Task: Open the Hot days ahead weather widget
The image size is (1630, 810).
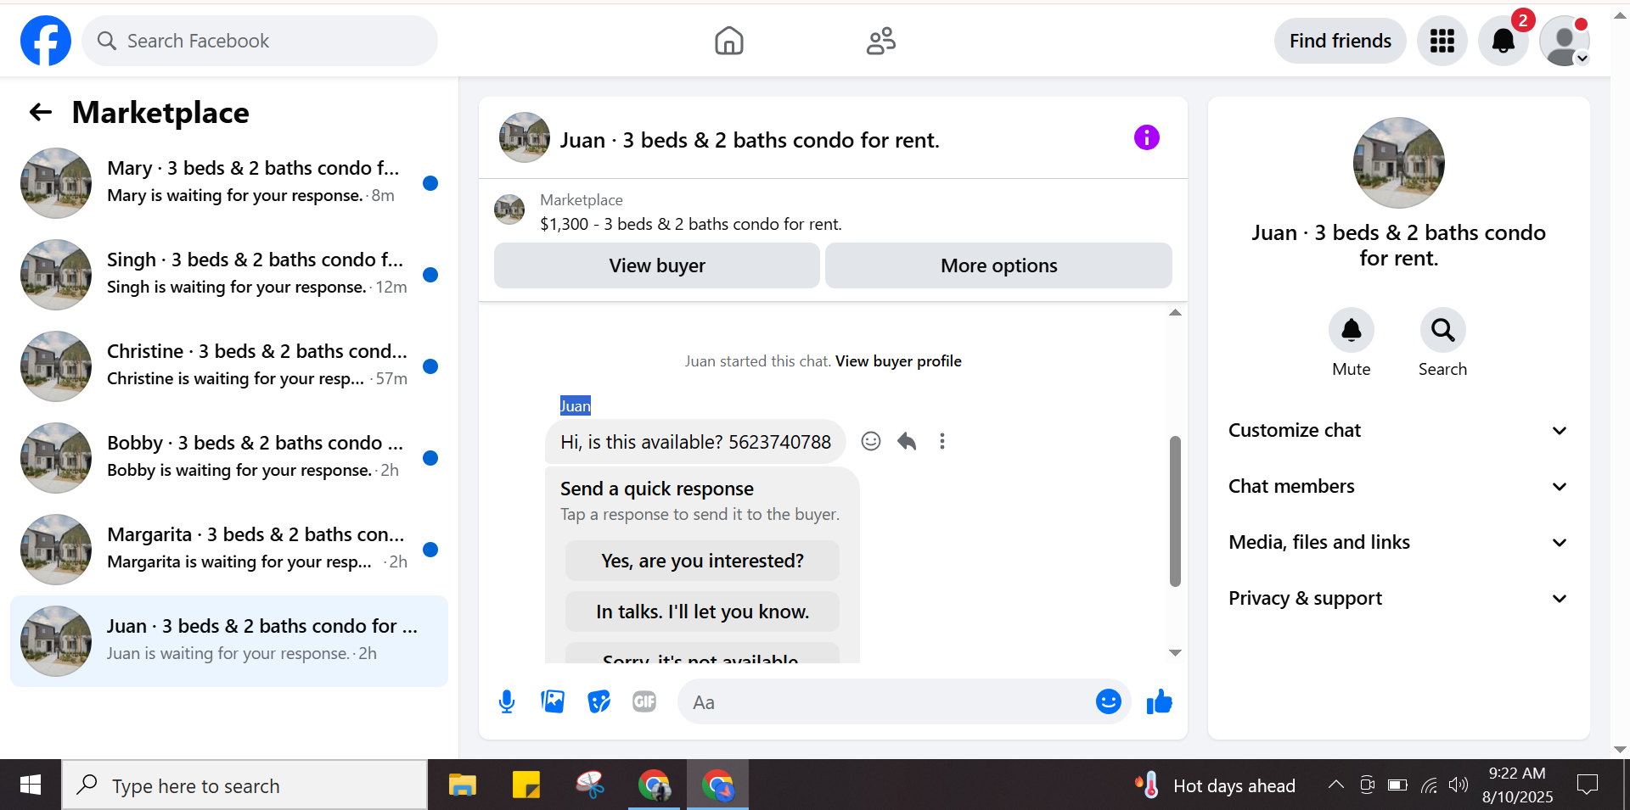Action: click(x=1215, y=785)
